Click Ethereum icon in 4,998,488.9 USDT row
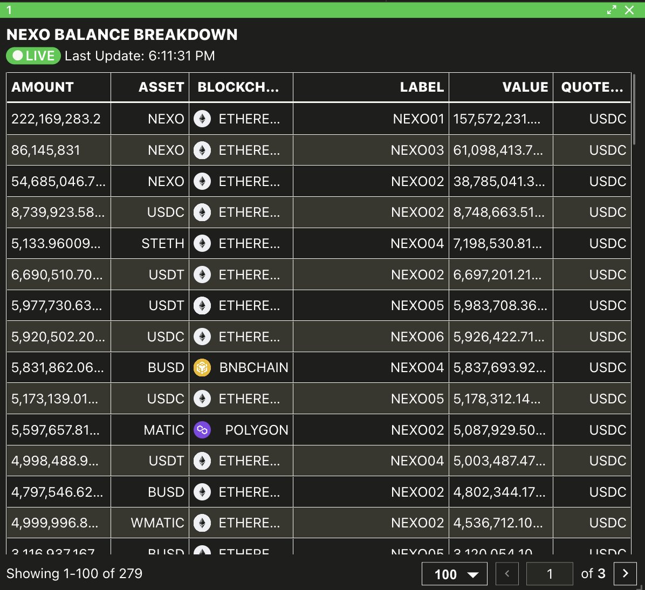This screenshot has height=590, width=645. click(202, 461)
